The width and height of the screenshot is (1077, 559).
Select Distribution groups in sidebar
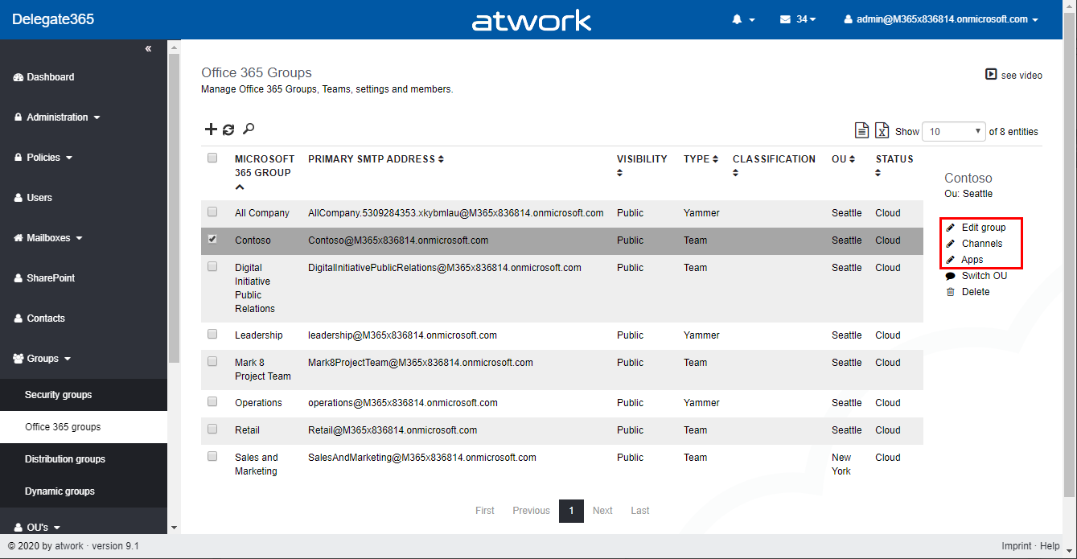coord(64,459)
